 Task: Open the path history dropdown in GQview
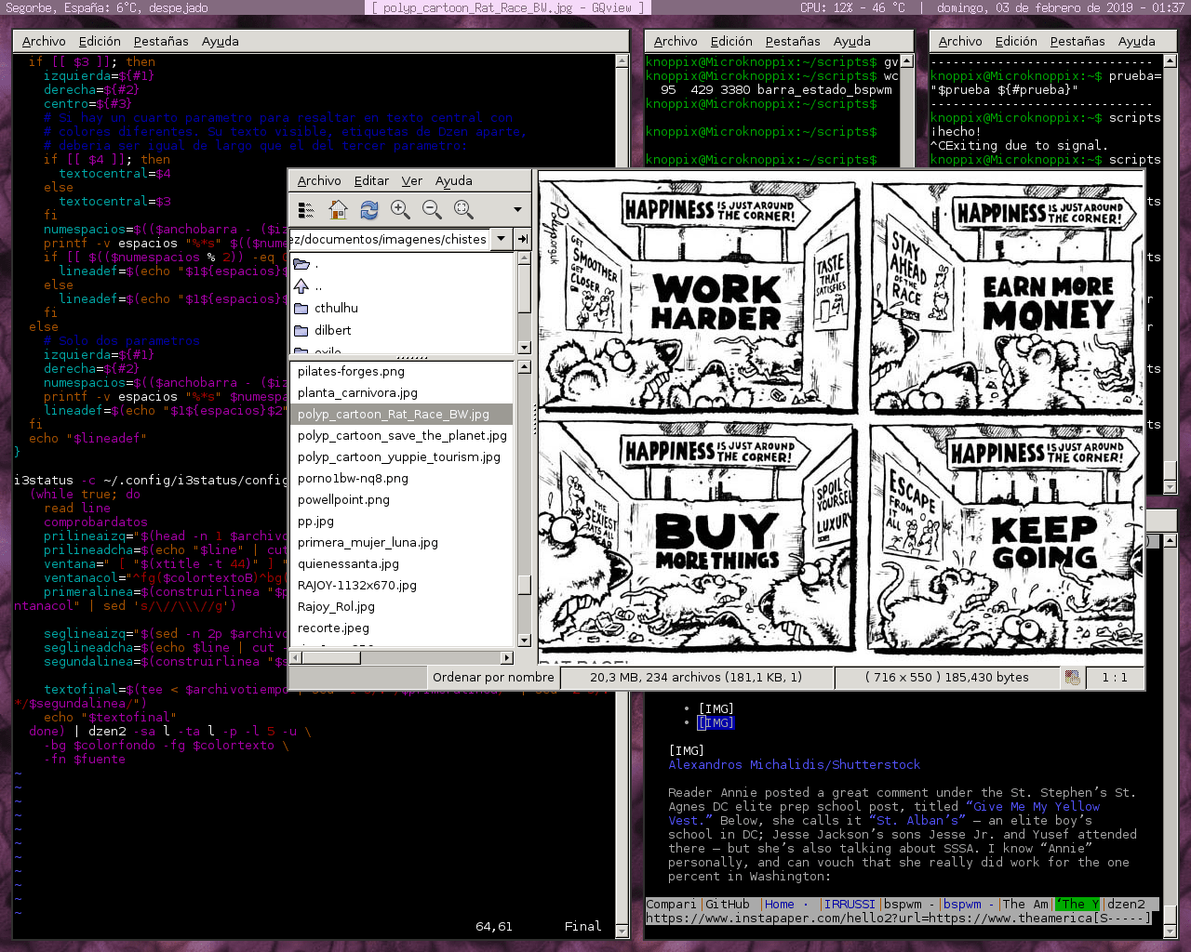pyautogui.click(x=502, y=239)
